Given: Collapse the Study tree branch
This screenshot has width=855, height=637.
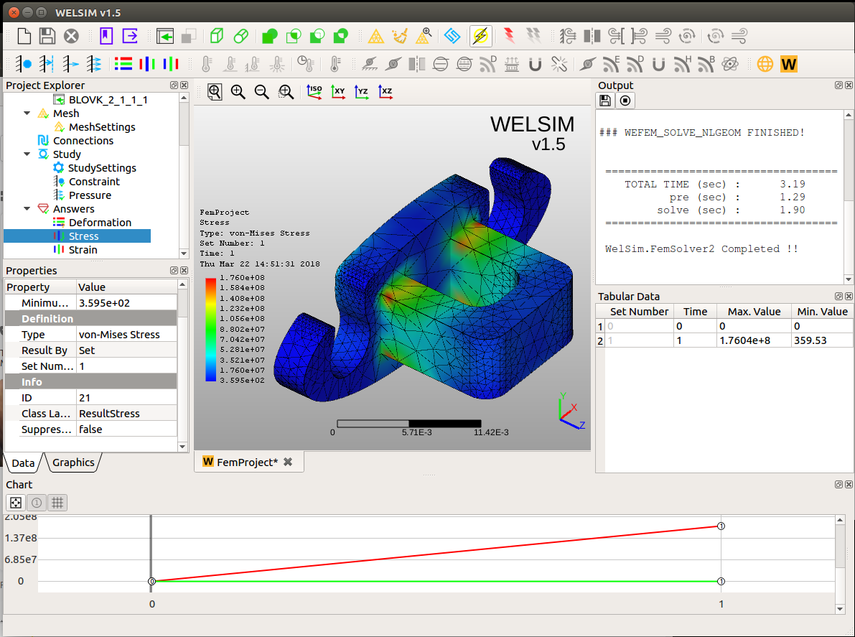Looking at the screenshot, I should click(x=27, y=154).
